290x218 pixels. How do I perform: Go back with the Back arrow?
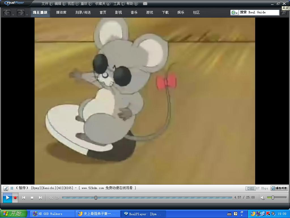click(x=7, y=12)
